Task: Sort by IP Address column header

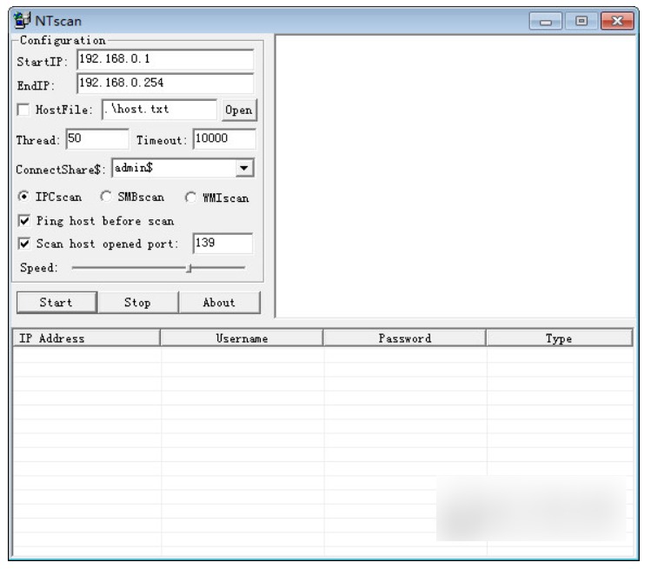Action: tap(86, 338)
